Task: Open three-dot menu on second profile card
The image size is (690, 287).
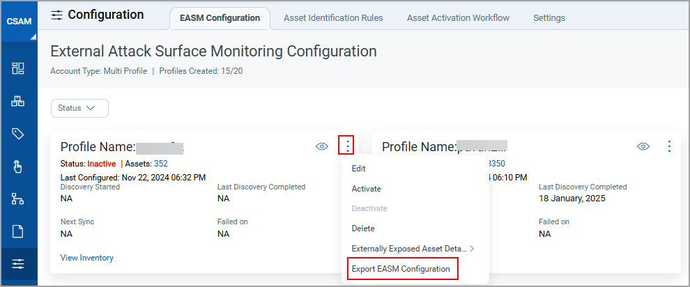Action: (669, 146)
